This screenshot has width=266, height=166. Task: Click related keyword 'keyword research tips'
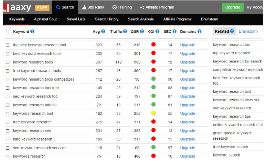click(232, 116)
